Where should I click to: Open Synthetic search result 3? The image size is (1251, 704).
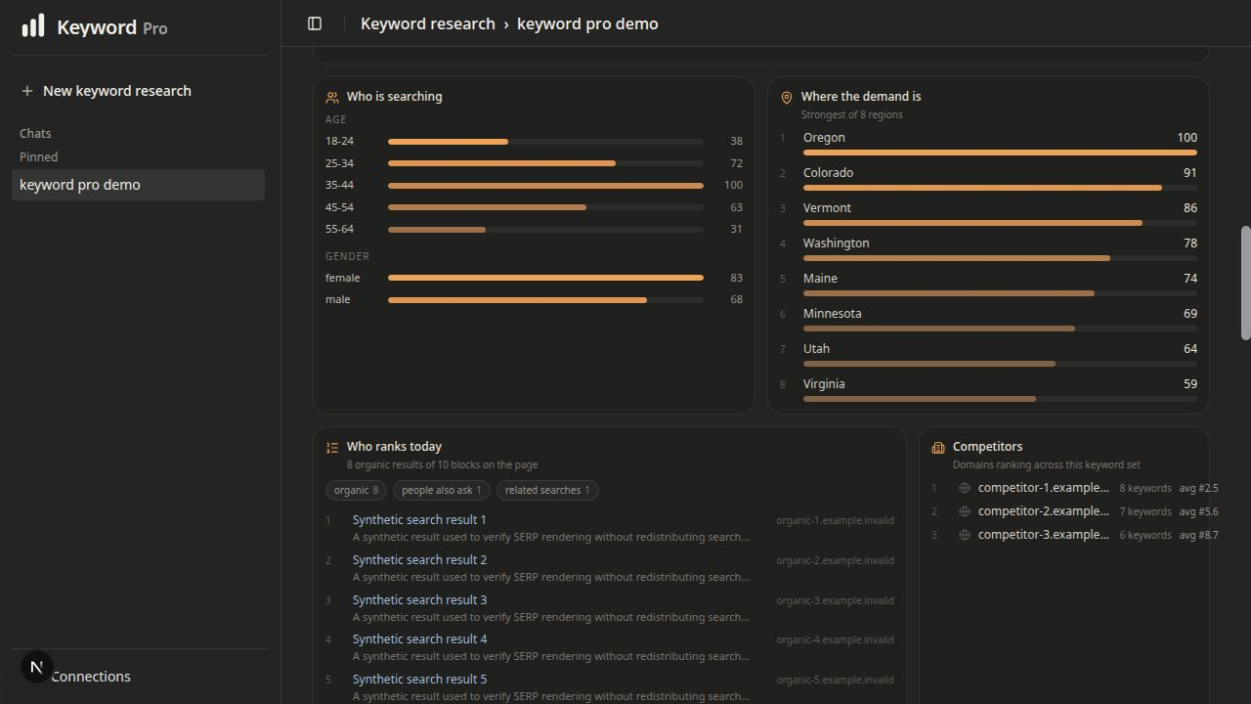tap(419, 600)
